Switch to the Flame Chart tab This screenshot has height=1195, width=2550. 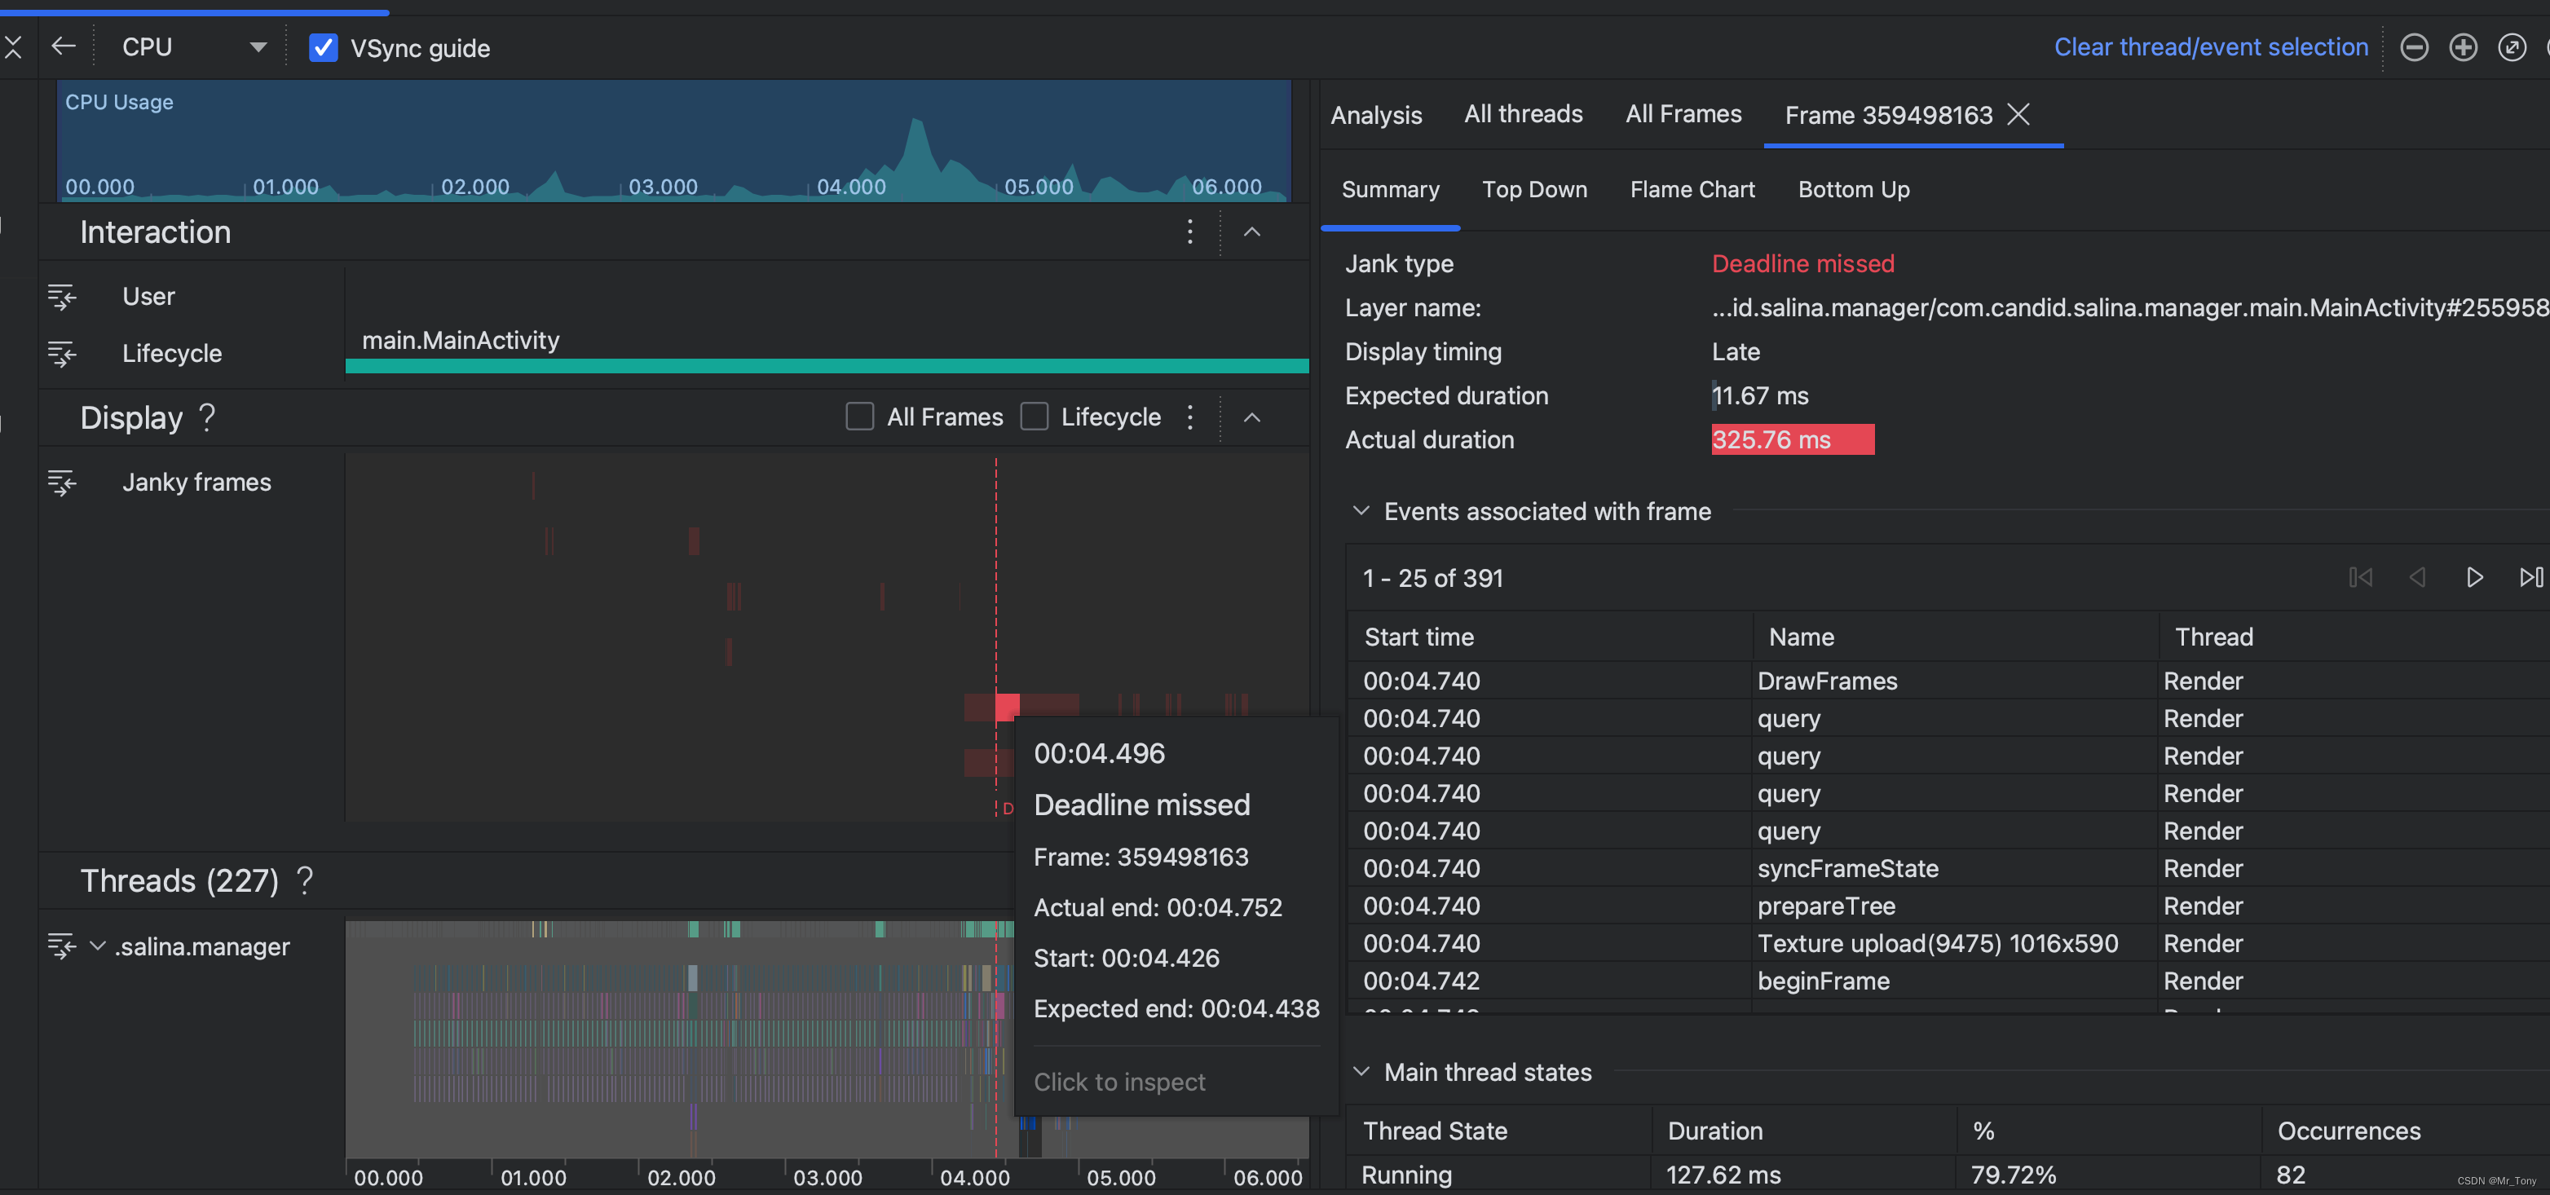pyautogui.click(x=1692, y=189)
